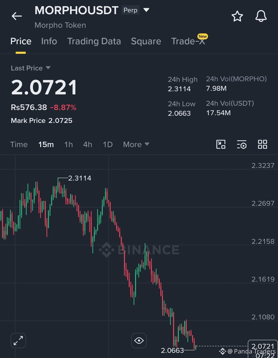The width and height of the screenshot is (278, 358).
Task: Switch to the 1h timeframe
Action: point(68,145)
